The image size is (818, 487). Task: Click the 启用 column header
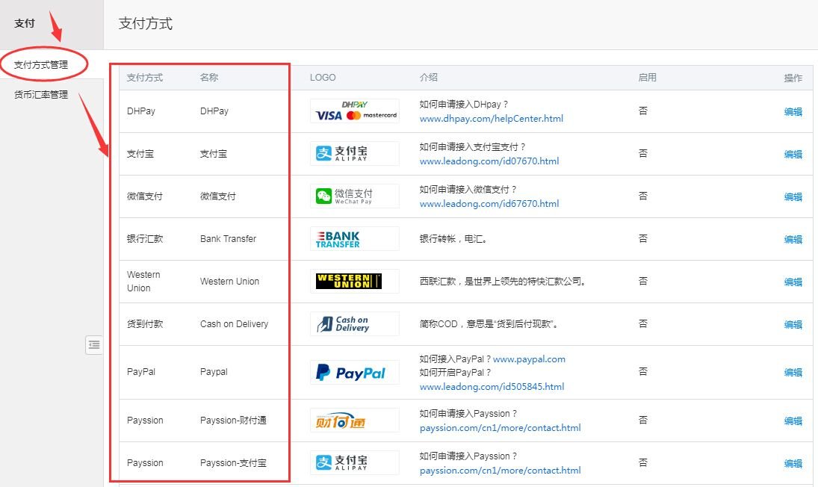pos(647,78)
